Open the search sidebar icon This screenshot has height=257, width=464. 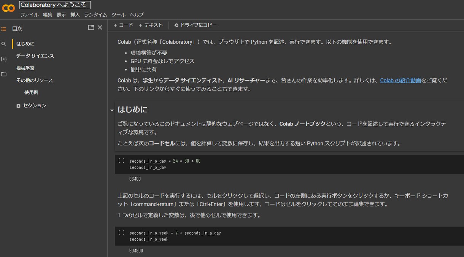tap(4, 44)
